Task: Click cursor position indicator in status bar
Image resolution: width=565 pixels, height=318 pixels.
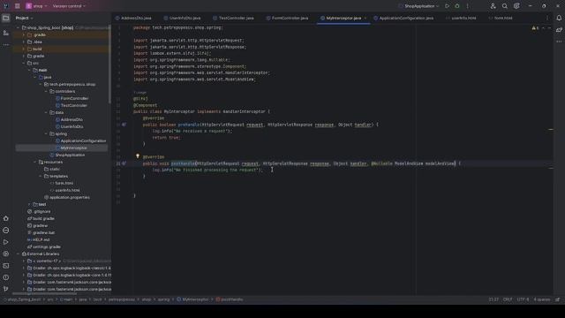Action: (493, 299)
